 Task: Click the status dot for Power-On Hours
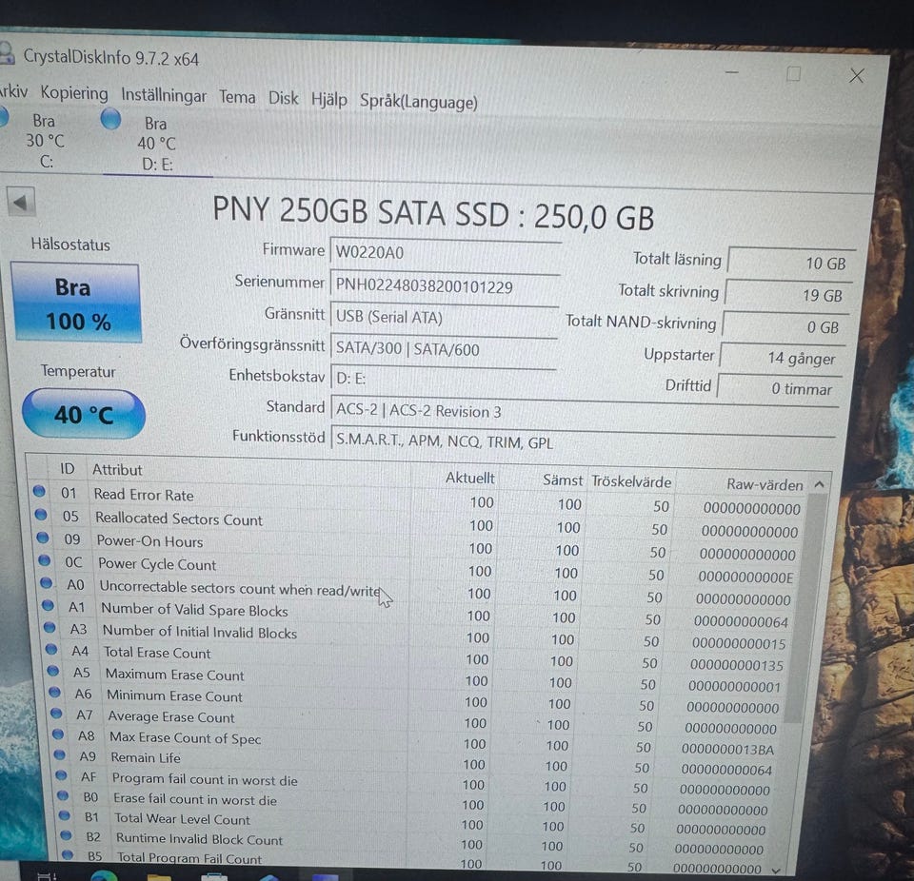click(43, 537)
